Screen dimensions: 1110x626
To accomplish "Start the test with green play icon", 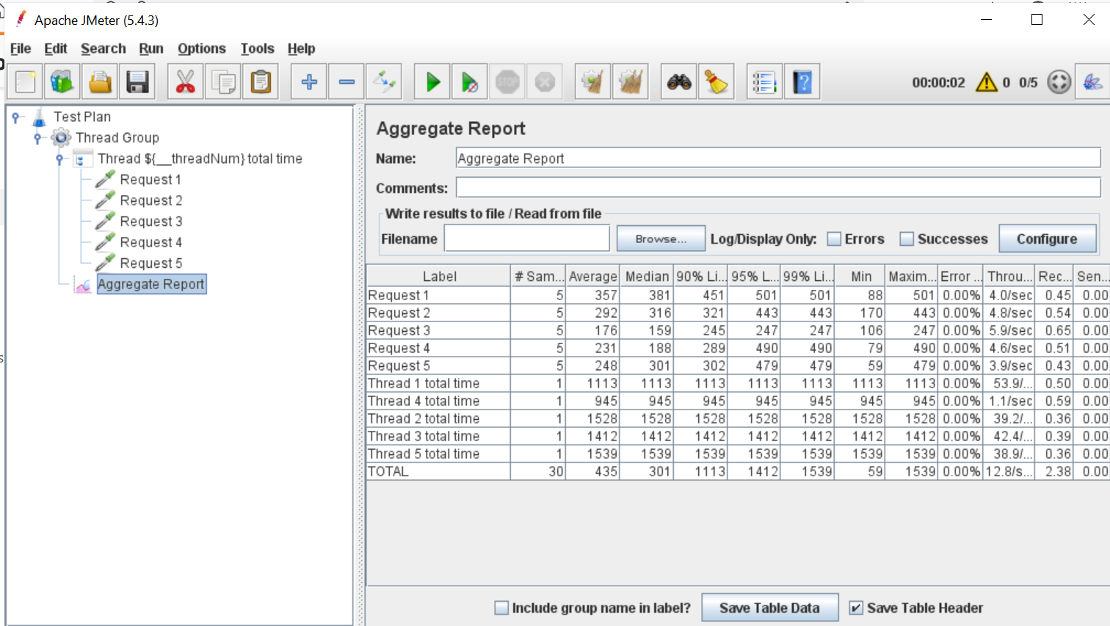I will click(x=432, y=81).
